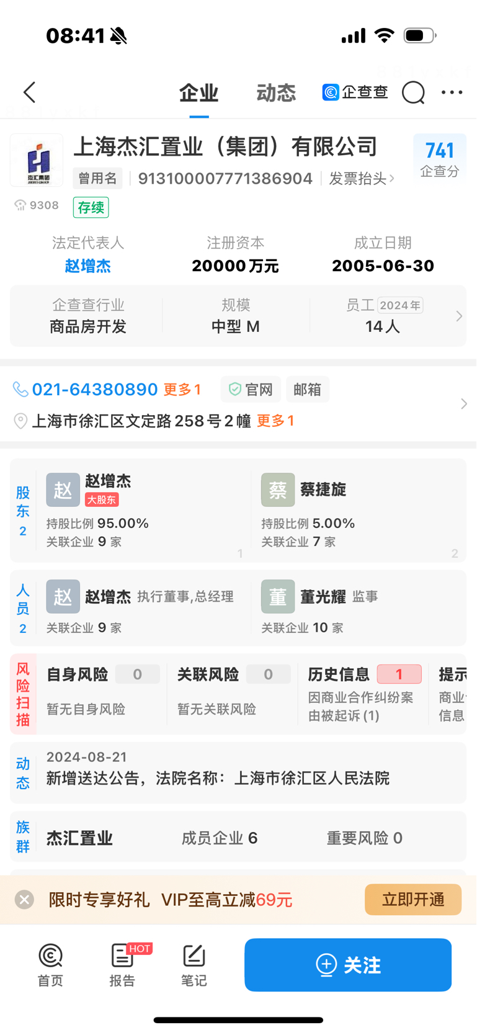This screenshot has height=1033, width=477.
Task: Call phone number 021-64380890
Action: tap(95, 389)
